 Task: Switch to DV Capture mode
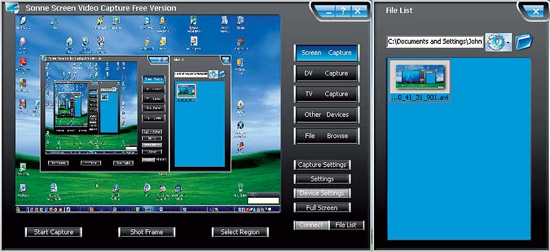pos(327,73)
